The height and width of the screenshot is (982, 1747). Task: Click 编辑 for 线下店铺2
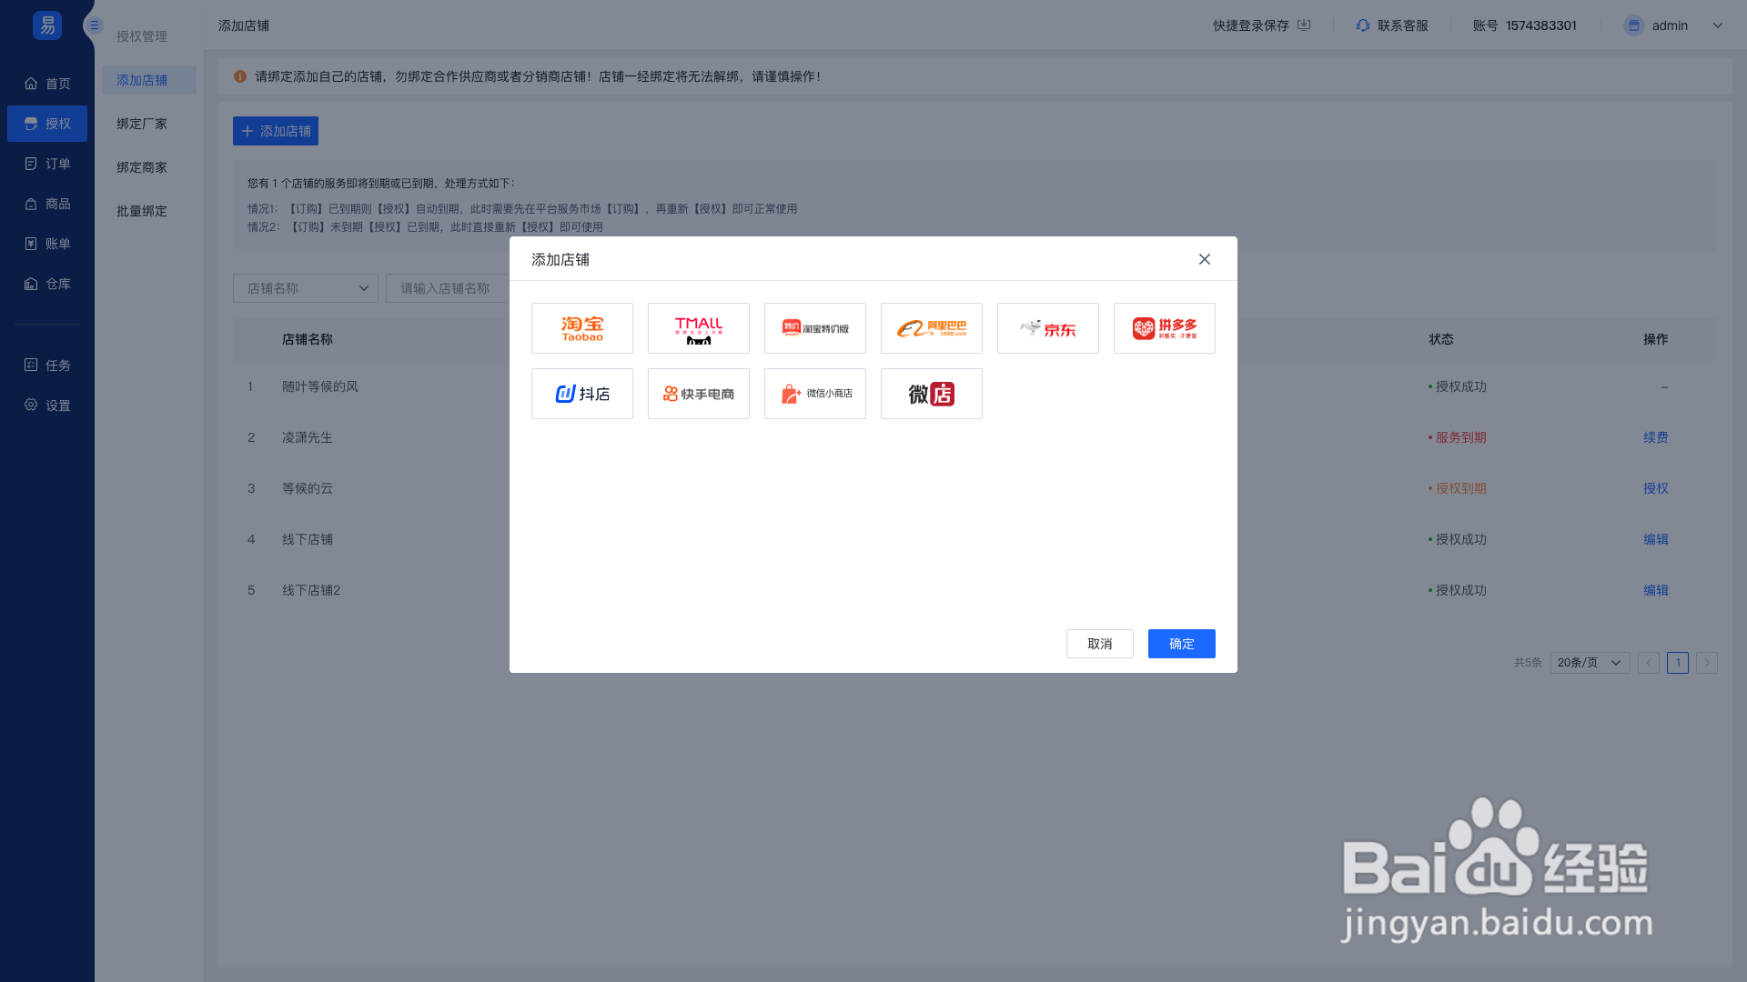1656,590
